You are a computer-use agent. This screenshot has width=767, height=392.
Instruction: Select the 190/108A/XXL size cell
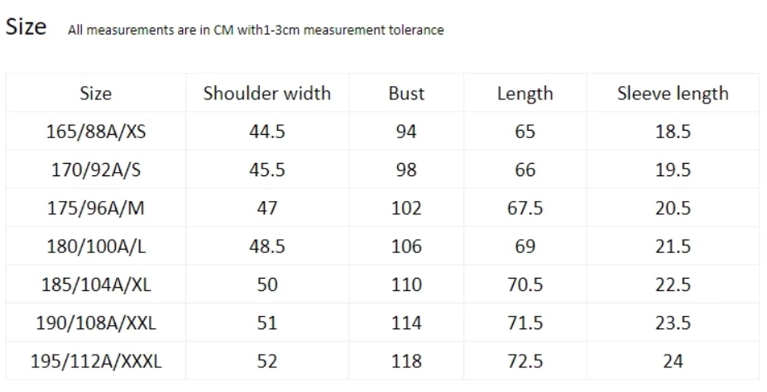(x=95, y=323)
